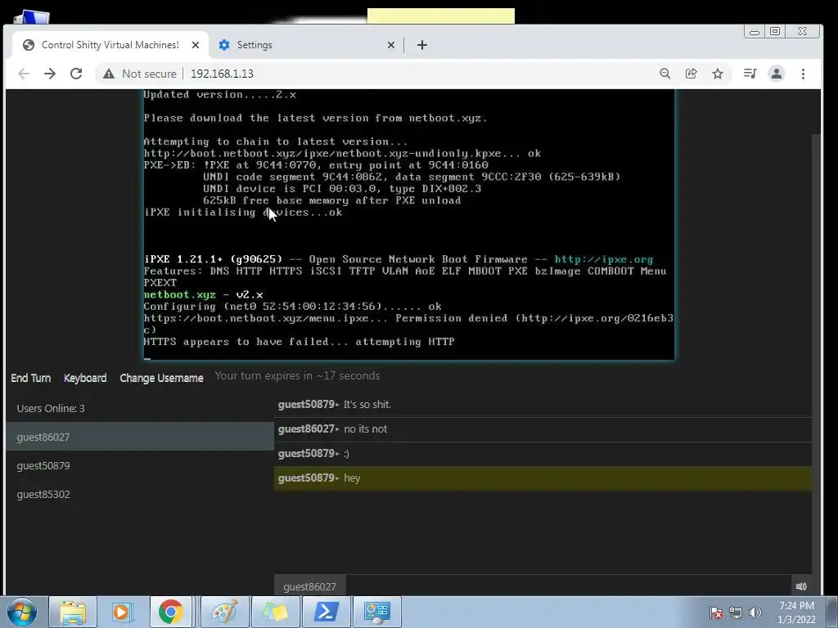Screen dimensions: 838x628
Task: Open the network tray icon
Action: [x=736, y=612]
